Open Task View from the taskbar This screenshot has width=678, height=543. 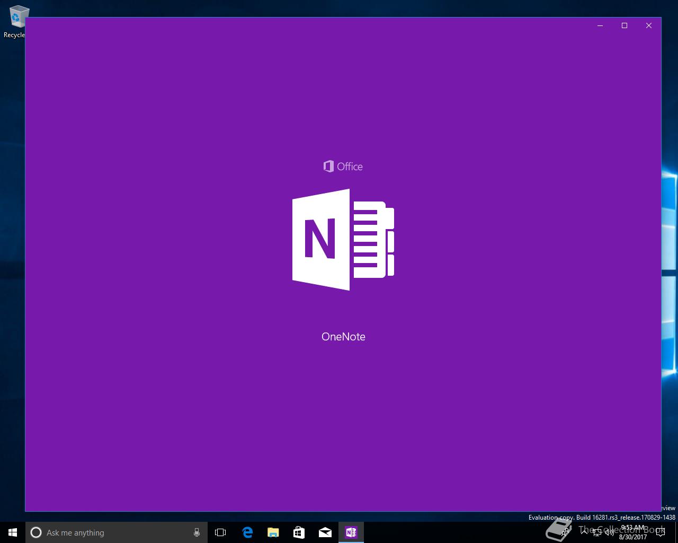(x=220, y=532)
